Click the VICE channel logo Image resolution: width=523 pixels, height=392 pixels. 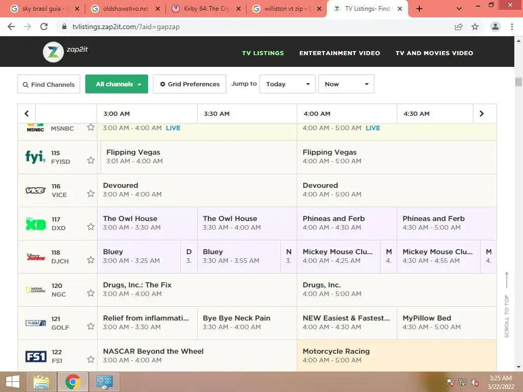(x=35, y=190)
